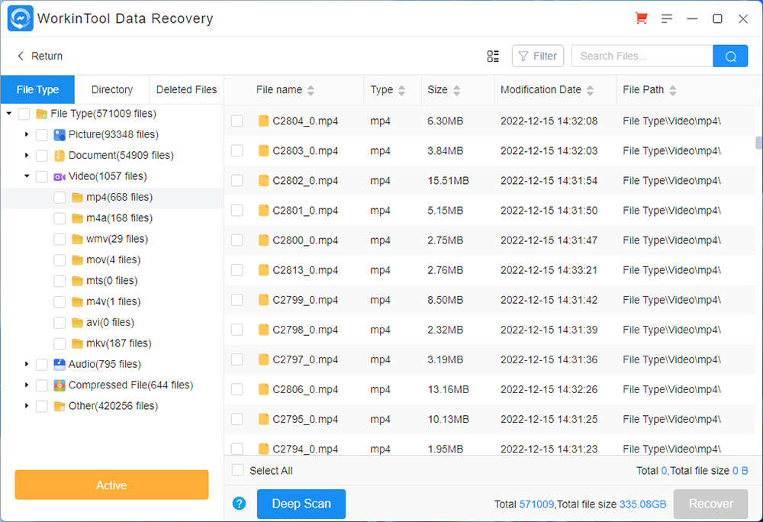
Task: Tick the Select All checkbox
Action: coord(237,470)
